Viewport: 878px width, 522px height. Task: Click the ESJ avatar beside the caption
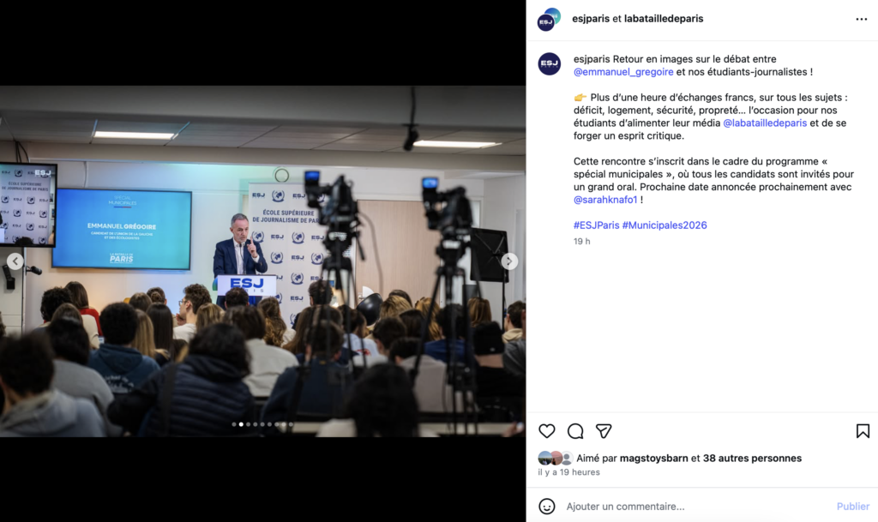(550, 63)
